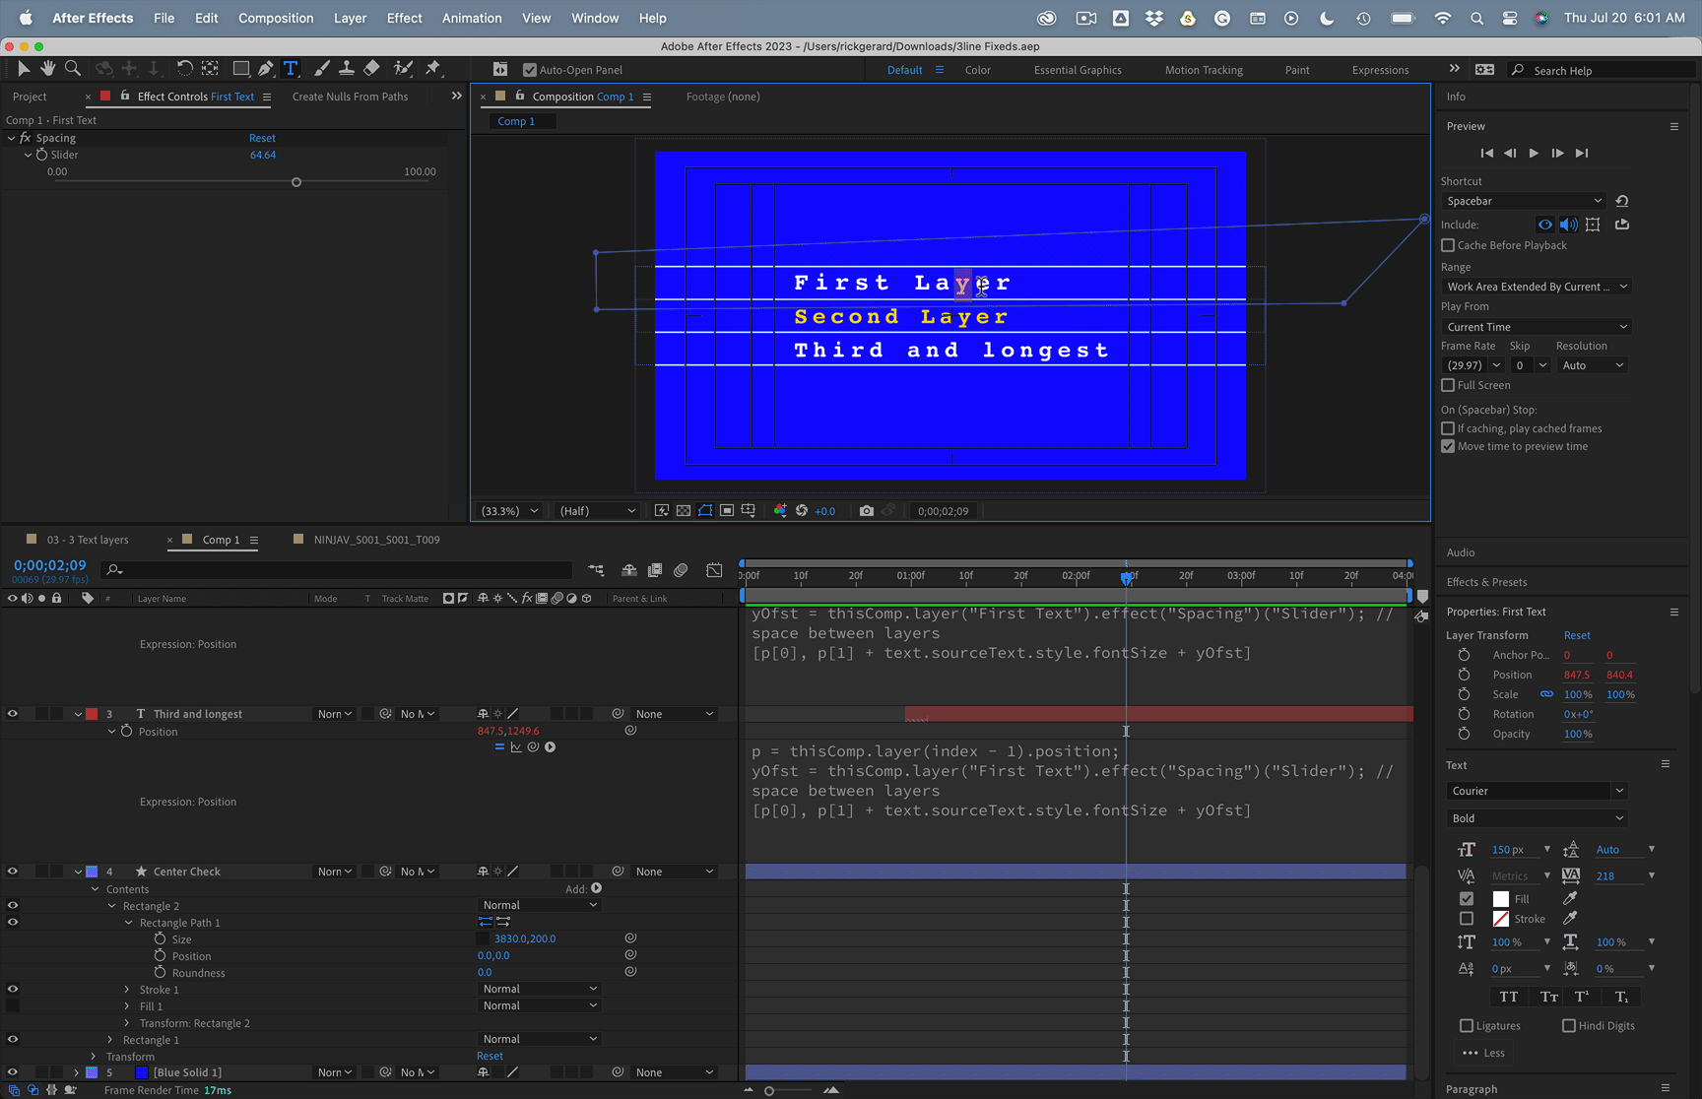Select the Zoom magnifier tool
Screen dimensions: 1702x1099
73,68
